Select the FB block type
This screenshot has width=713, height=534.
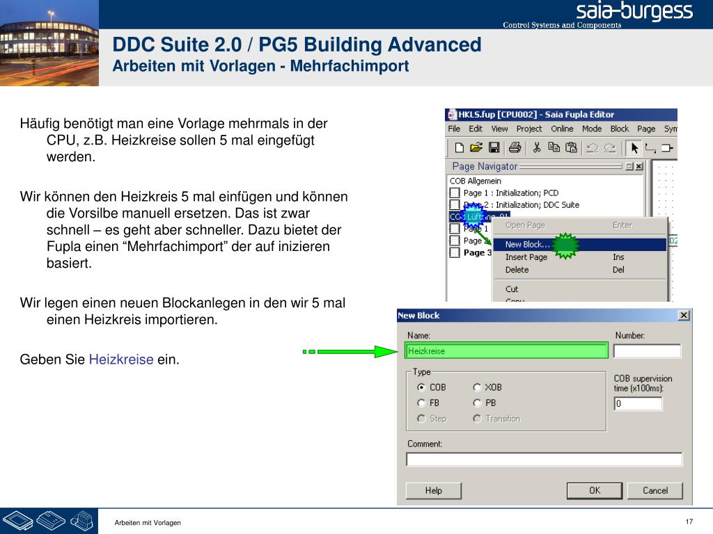tap(421, 403)
